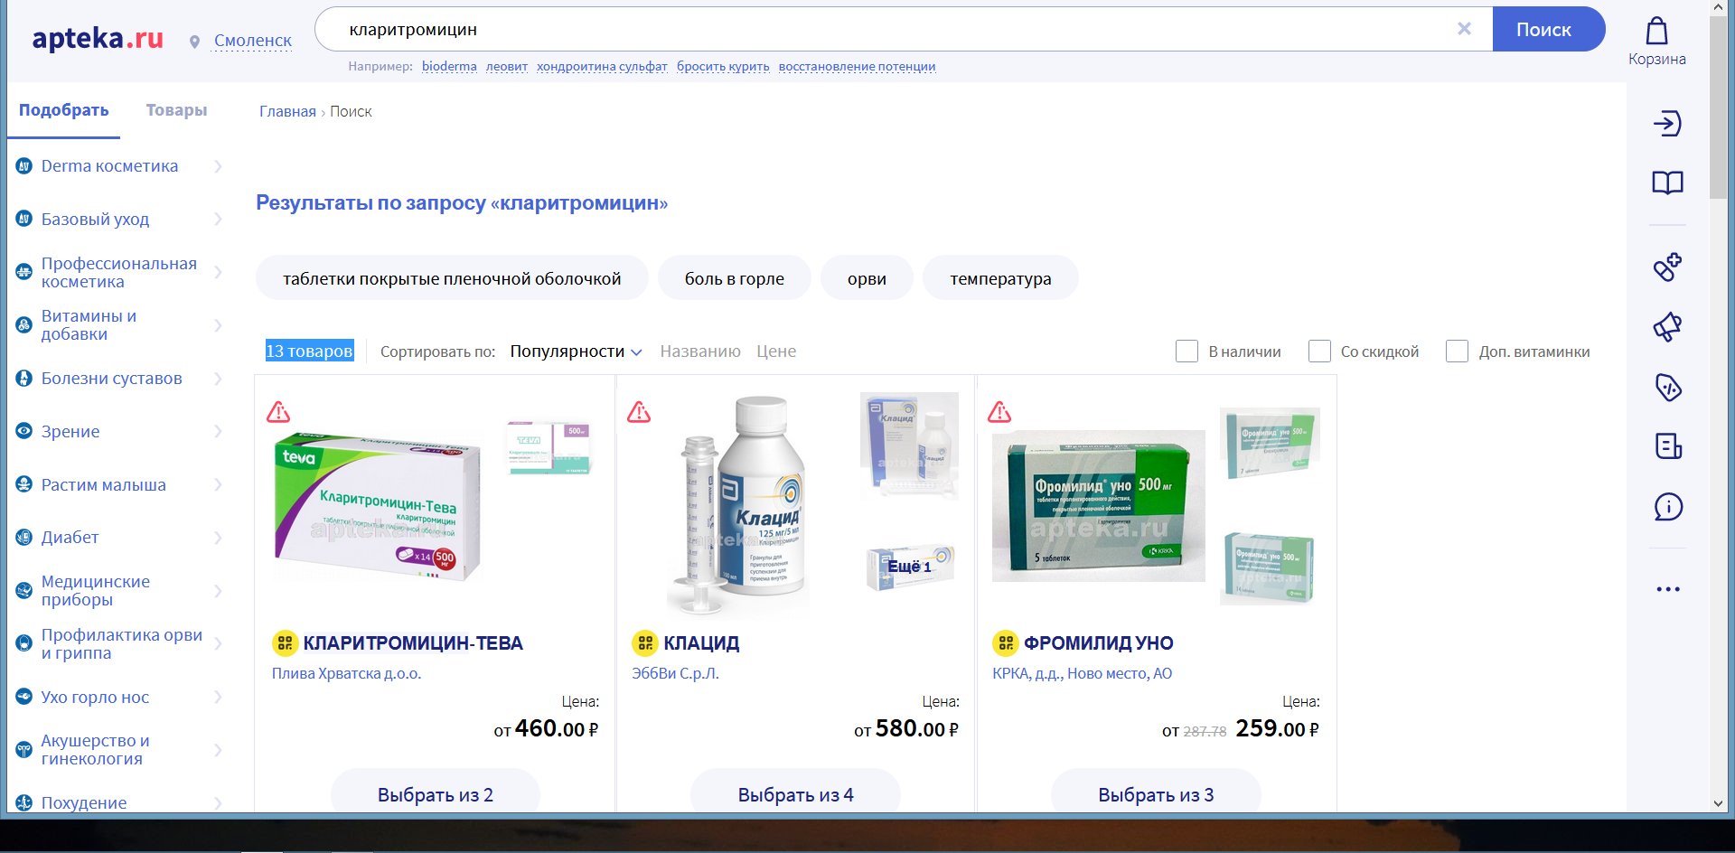Open the three-dots more menu
The height and width of the screenshot is (853, 1735).
(x=1667, y=589)
